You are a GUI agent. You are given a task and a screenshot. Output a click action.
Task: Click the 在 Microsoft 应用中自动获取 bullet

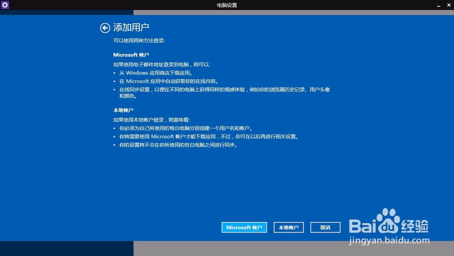click(x=169, y=82)
